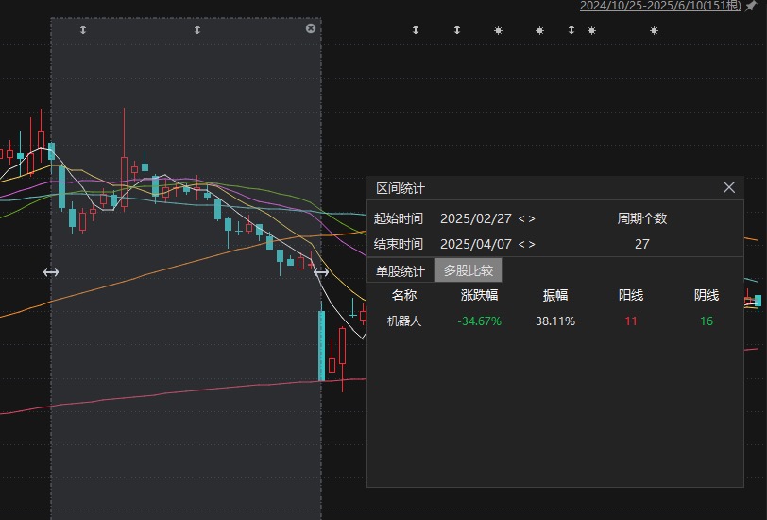
Task: Switch to the 单股统计 tab
Action: (401, 270)
